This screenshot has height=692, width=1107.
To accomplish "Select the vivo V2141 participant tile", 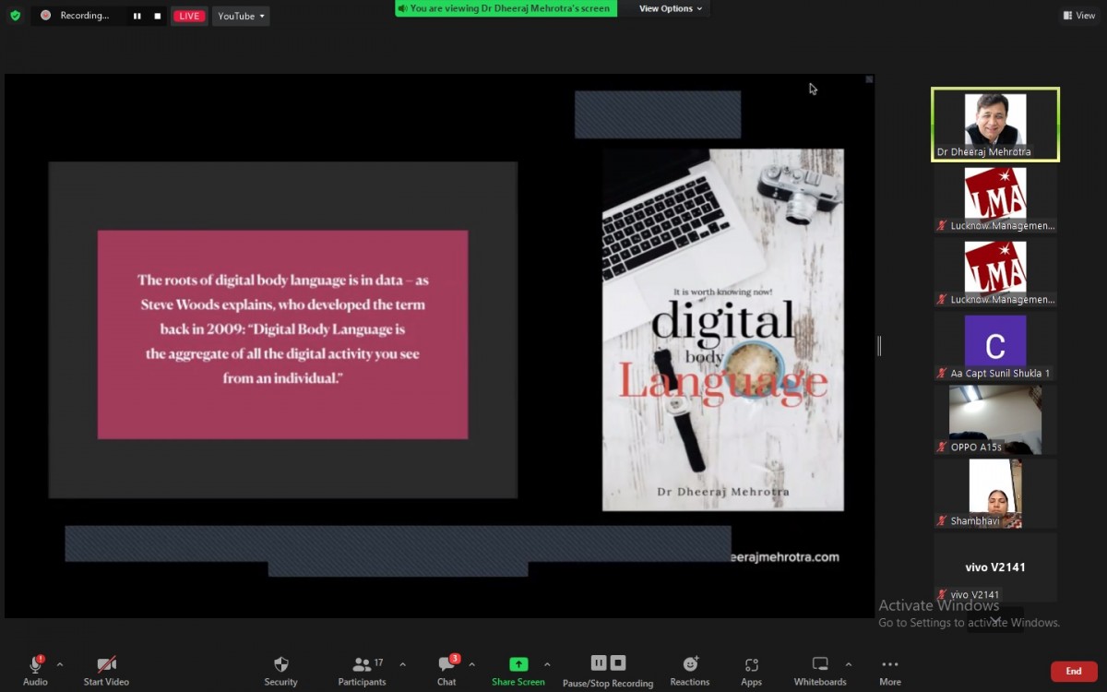I will (995, 567).
